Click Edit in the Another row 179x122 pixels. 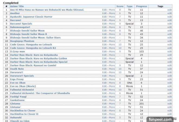(104, 13)
